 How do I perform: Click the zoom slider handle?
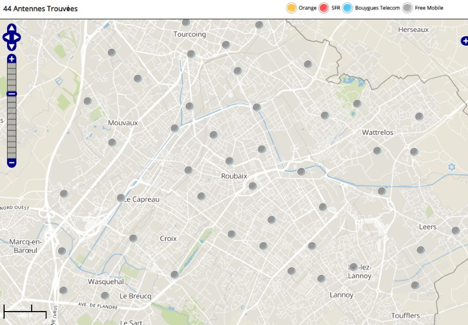12,94
